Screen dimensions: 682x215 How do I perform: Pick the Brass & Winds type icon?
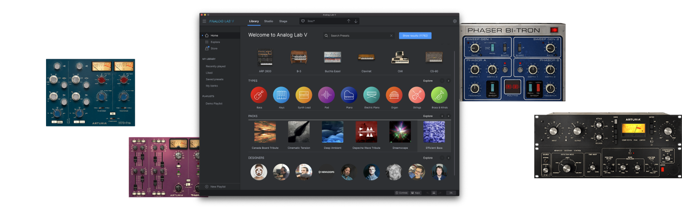[x=439, y=95]
